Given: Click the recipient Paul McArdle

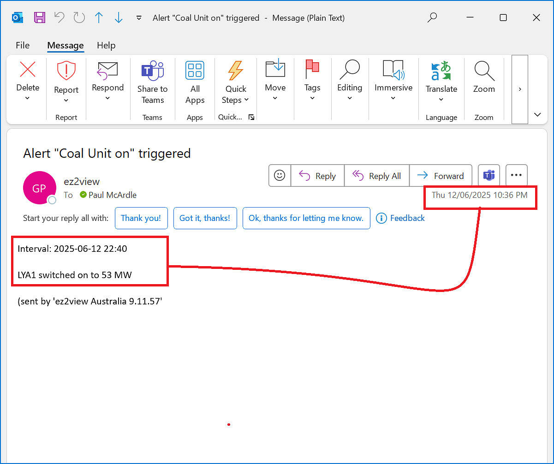Looking at the screenshot, I should click(x=113, y=195).
